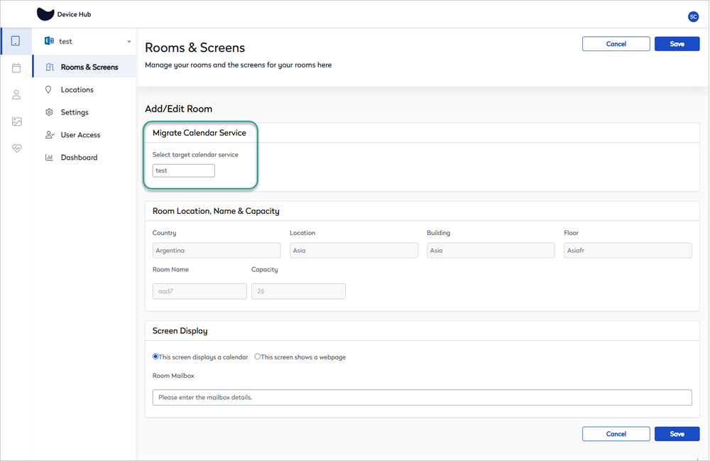Open the image gallery icon in left rail

(x=17, y=121)
